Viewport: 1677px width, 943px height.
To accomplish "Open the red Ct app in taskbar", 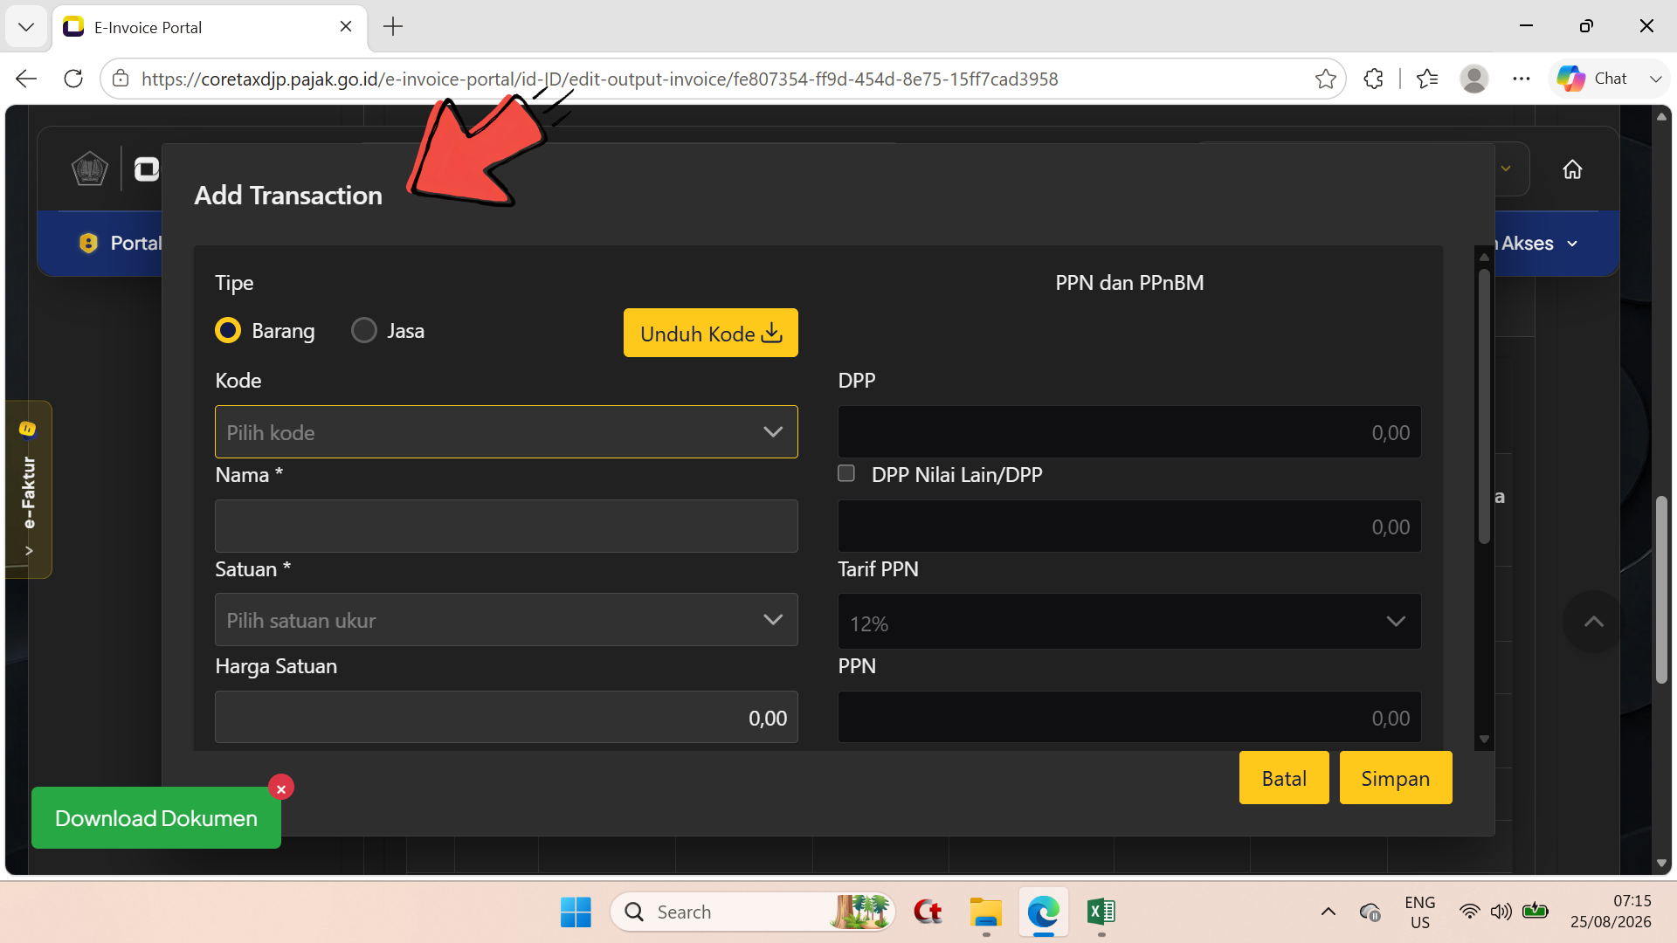I will click(x=928, y=912).
